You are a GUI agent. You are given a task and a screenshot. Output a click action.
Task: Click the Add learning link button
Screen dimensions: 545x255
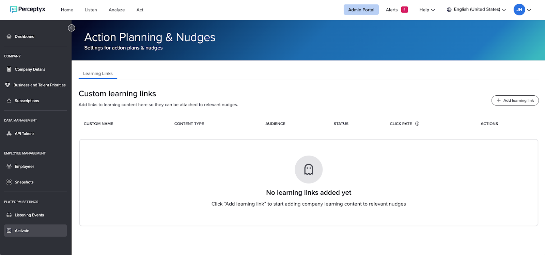tap(515, 100)
